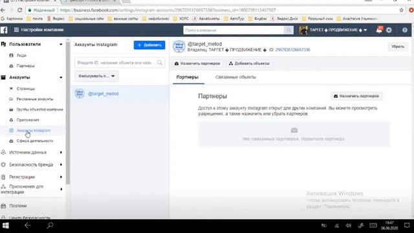
Task: Bookmark page with star icon
Action: click(401, 10)
